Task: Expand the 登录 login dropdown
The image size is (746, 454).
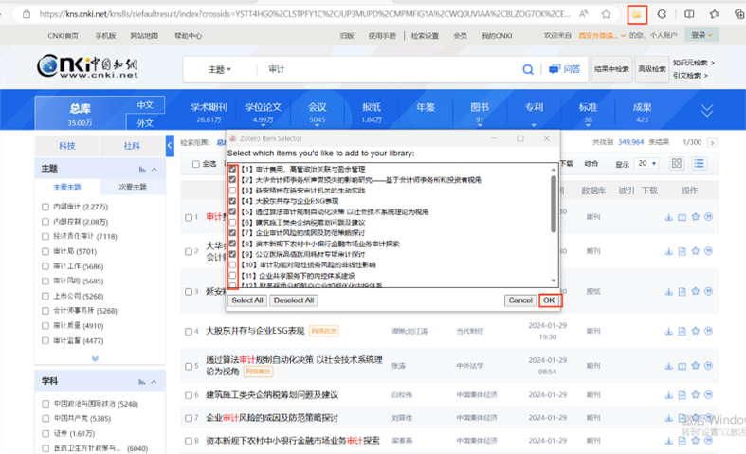Action: point(701,35)
